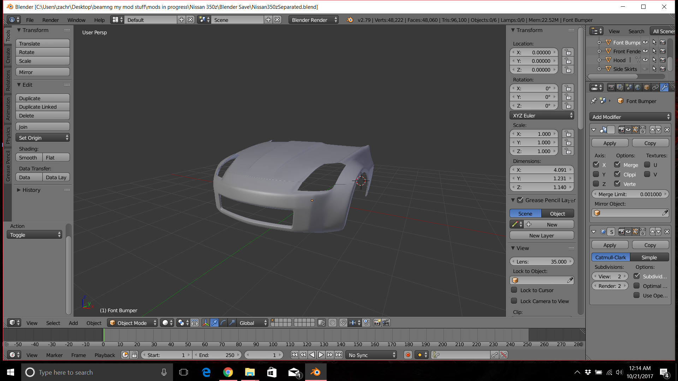Open the Render properties tab (camera icon)
Image resolution: width=678 pixels, height=381 pixels.
(611, 87)
